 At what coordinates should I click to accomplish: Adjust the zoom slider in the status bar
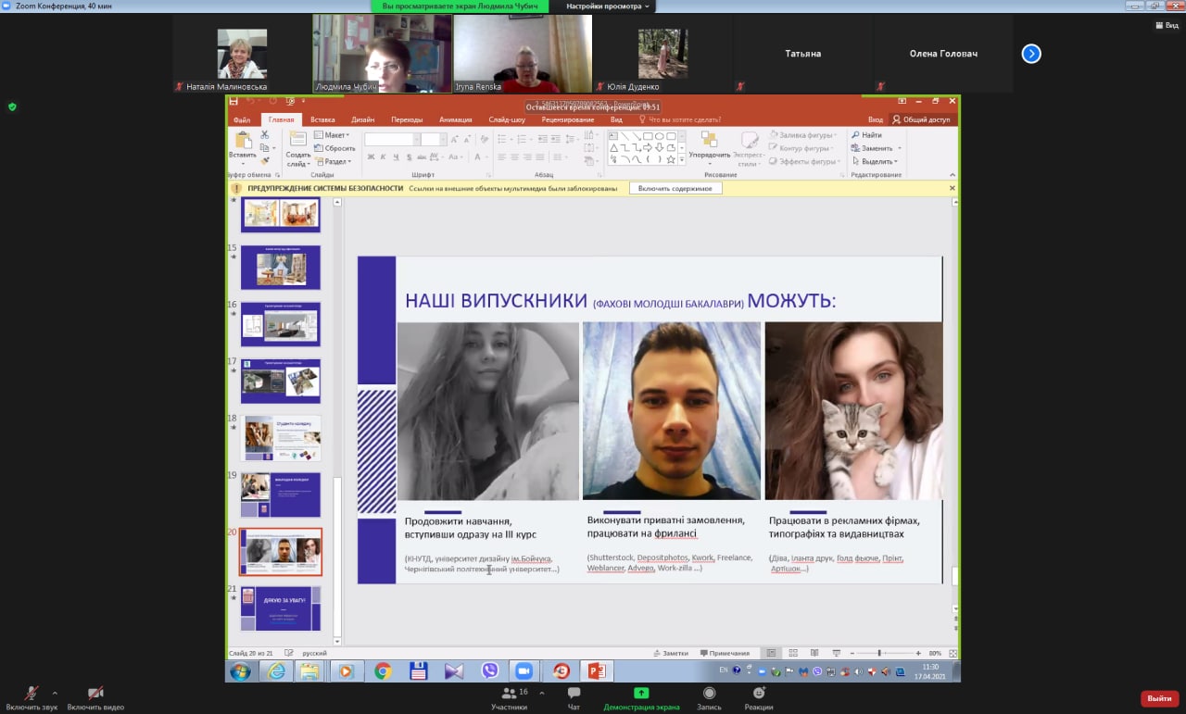coord(879,653)
